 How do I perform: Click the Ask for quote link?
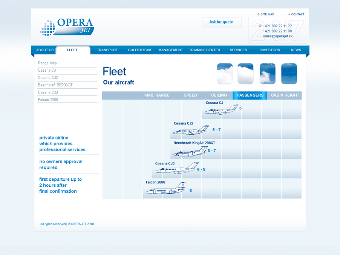[x=221, y=22]
